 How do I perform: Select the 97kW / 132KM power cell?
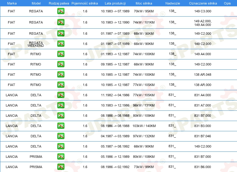(144, 136)
